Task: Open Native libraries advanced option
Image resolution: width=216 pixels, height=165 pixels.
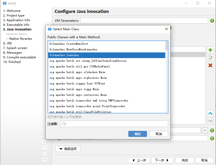Action: point(21,39)
